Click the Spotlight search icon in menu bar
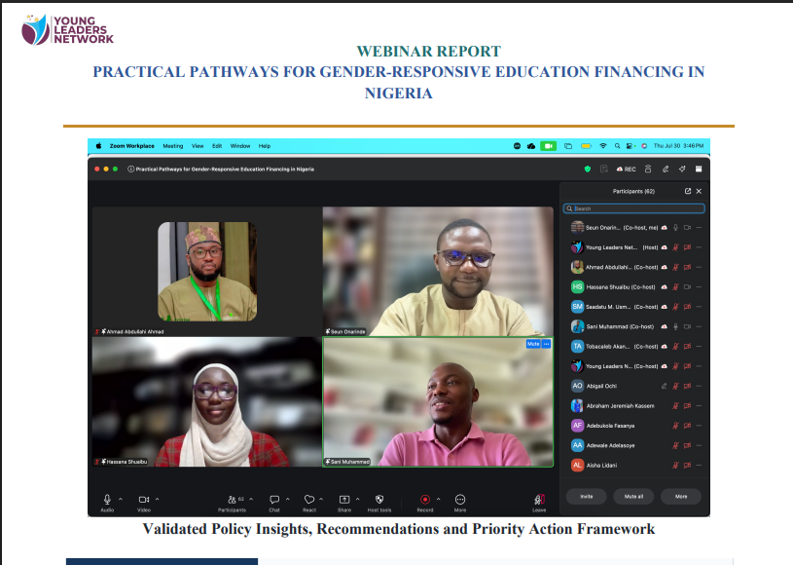This screenshot has width=793, height=565. (617, 146)
